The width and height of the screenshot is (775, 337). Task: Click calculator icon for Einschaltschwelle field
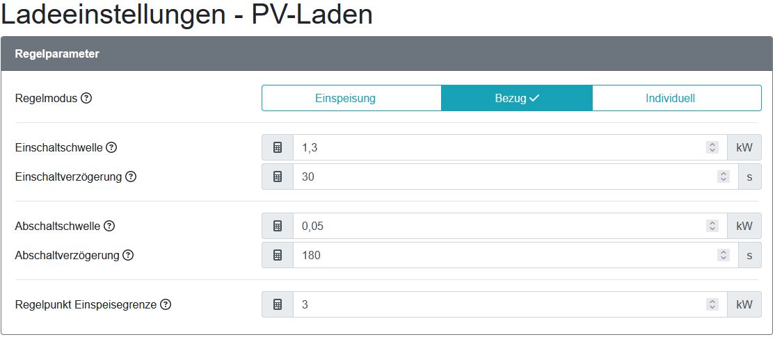click(x=278, y=147)
